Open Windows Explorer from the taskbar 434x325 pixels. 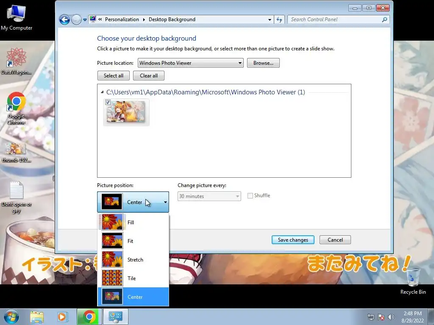[x=37, y=317]
